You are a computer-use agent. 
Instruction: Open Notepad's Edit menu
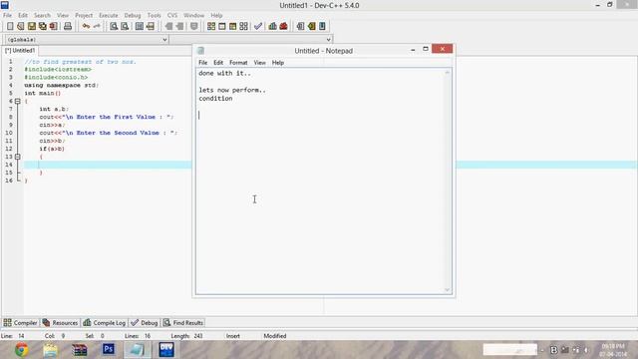[218, 63]
